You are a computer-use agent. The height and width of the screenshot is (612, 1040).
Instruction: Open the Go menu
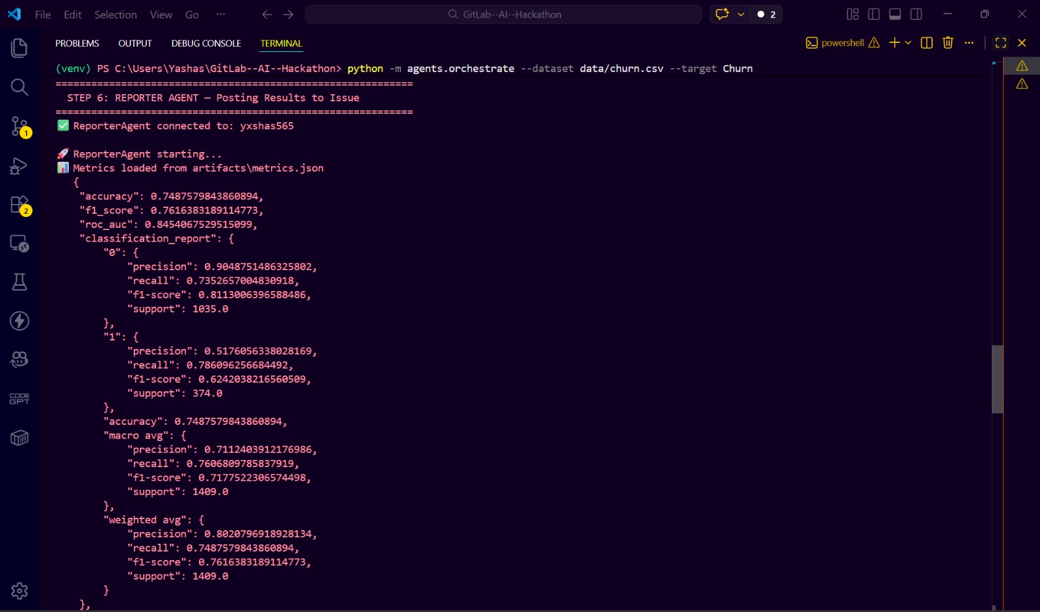click(x=192, y=14)
